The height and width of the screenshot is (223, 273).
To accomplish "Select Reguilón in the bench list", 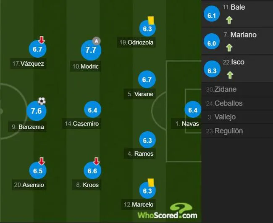I will coord(237,131).
